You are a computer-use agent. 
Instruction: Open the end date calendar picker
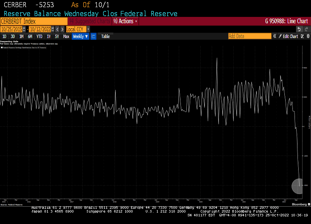[52, 29]
